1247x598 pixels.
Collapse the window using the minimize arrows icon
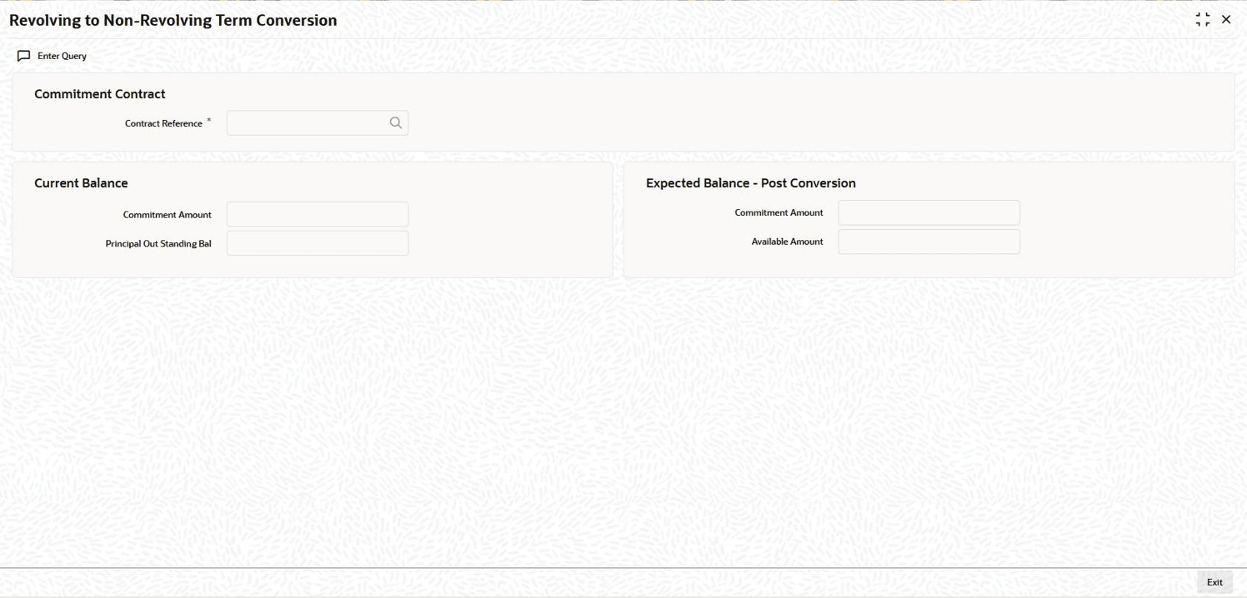coord(1202,19)
